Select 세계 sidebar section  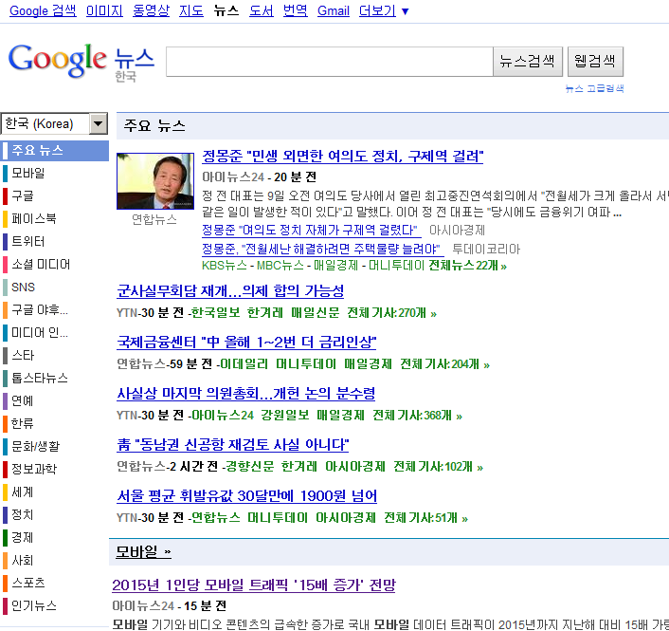[22, 492]
